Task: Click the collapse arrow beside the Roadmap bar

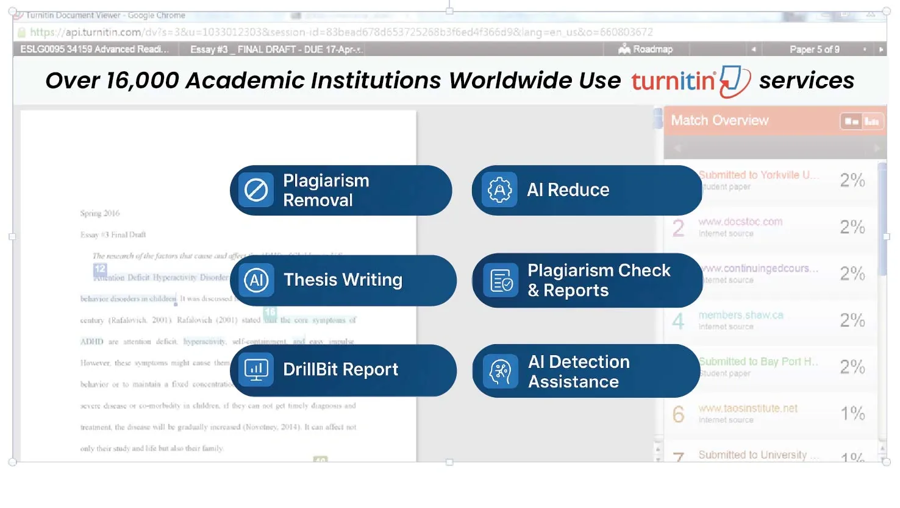Action: [754, 49]
